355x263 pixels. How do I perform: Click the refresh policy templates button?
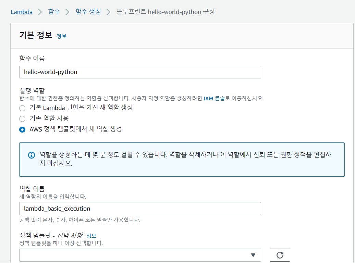click(280, 255)
